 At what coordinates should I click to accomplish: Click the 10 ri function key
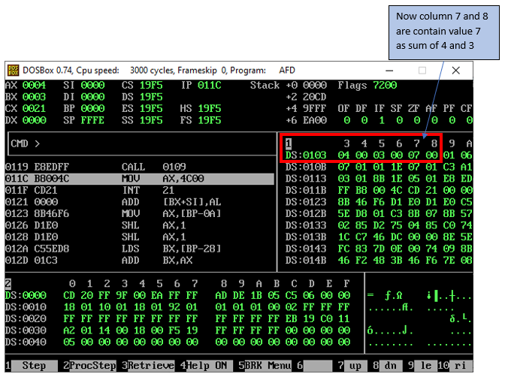[455, 366]
